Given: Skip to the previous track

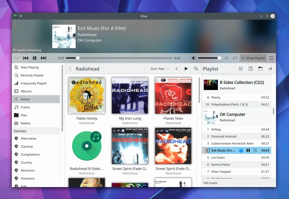Looking at the screenshot, I should pos(26,58).
